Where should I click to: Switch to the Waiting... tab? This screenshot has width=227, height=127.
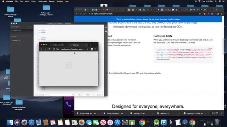coord(78,45)
